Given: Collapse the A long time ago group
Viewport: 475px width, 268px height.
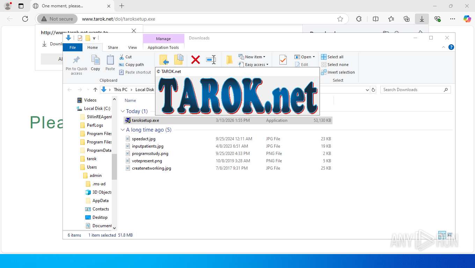Looking at the screenshot, I should point(123,130).
